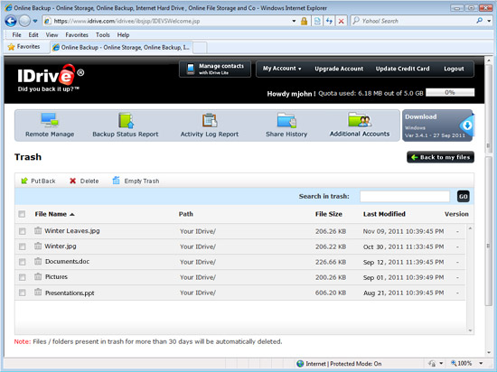Open the Remote Manage icon
This screenshot has height=372, width=497.
[50, 120]
